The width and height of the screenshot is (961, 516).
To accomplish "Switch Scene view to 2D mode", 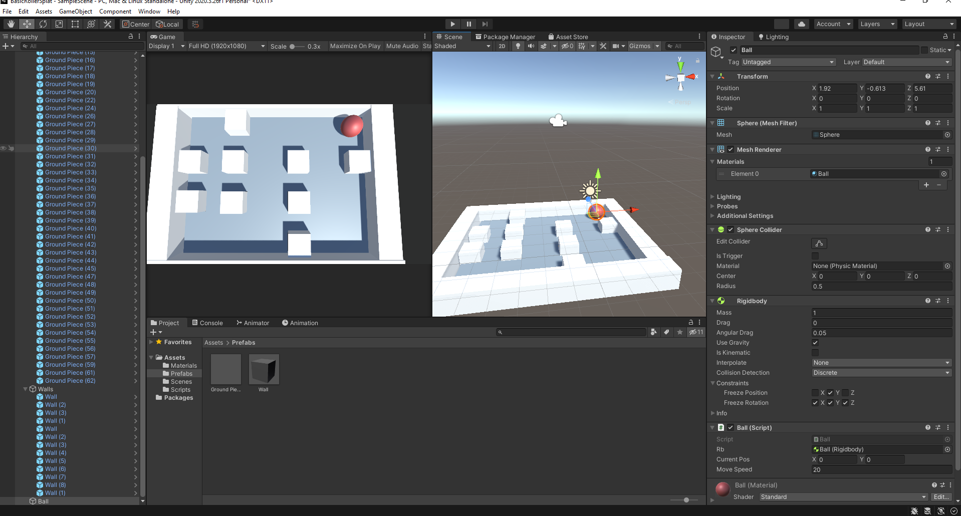I will click(x=502, y=46).
